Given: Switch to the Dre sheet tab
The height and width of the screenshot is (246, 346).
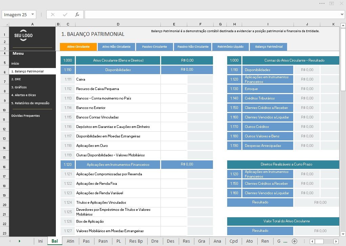Looking at the screenshot, I should click(x=155, y=241).
